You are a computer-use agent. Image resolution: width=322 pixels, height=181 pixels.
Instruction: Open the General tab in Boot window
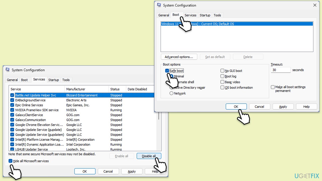pyautogui.click(x=164, y=15)
